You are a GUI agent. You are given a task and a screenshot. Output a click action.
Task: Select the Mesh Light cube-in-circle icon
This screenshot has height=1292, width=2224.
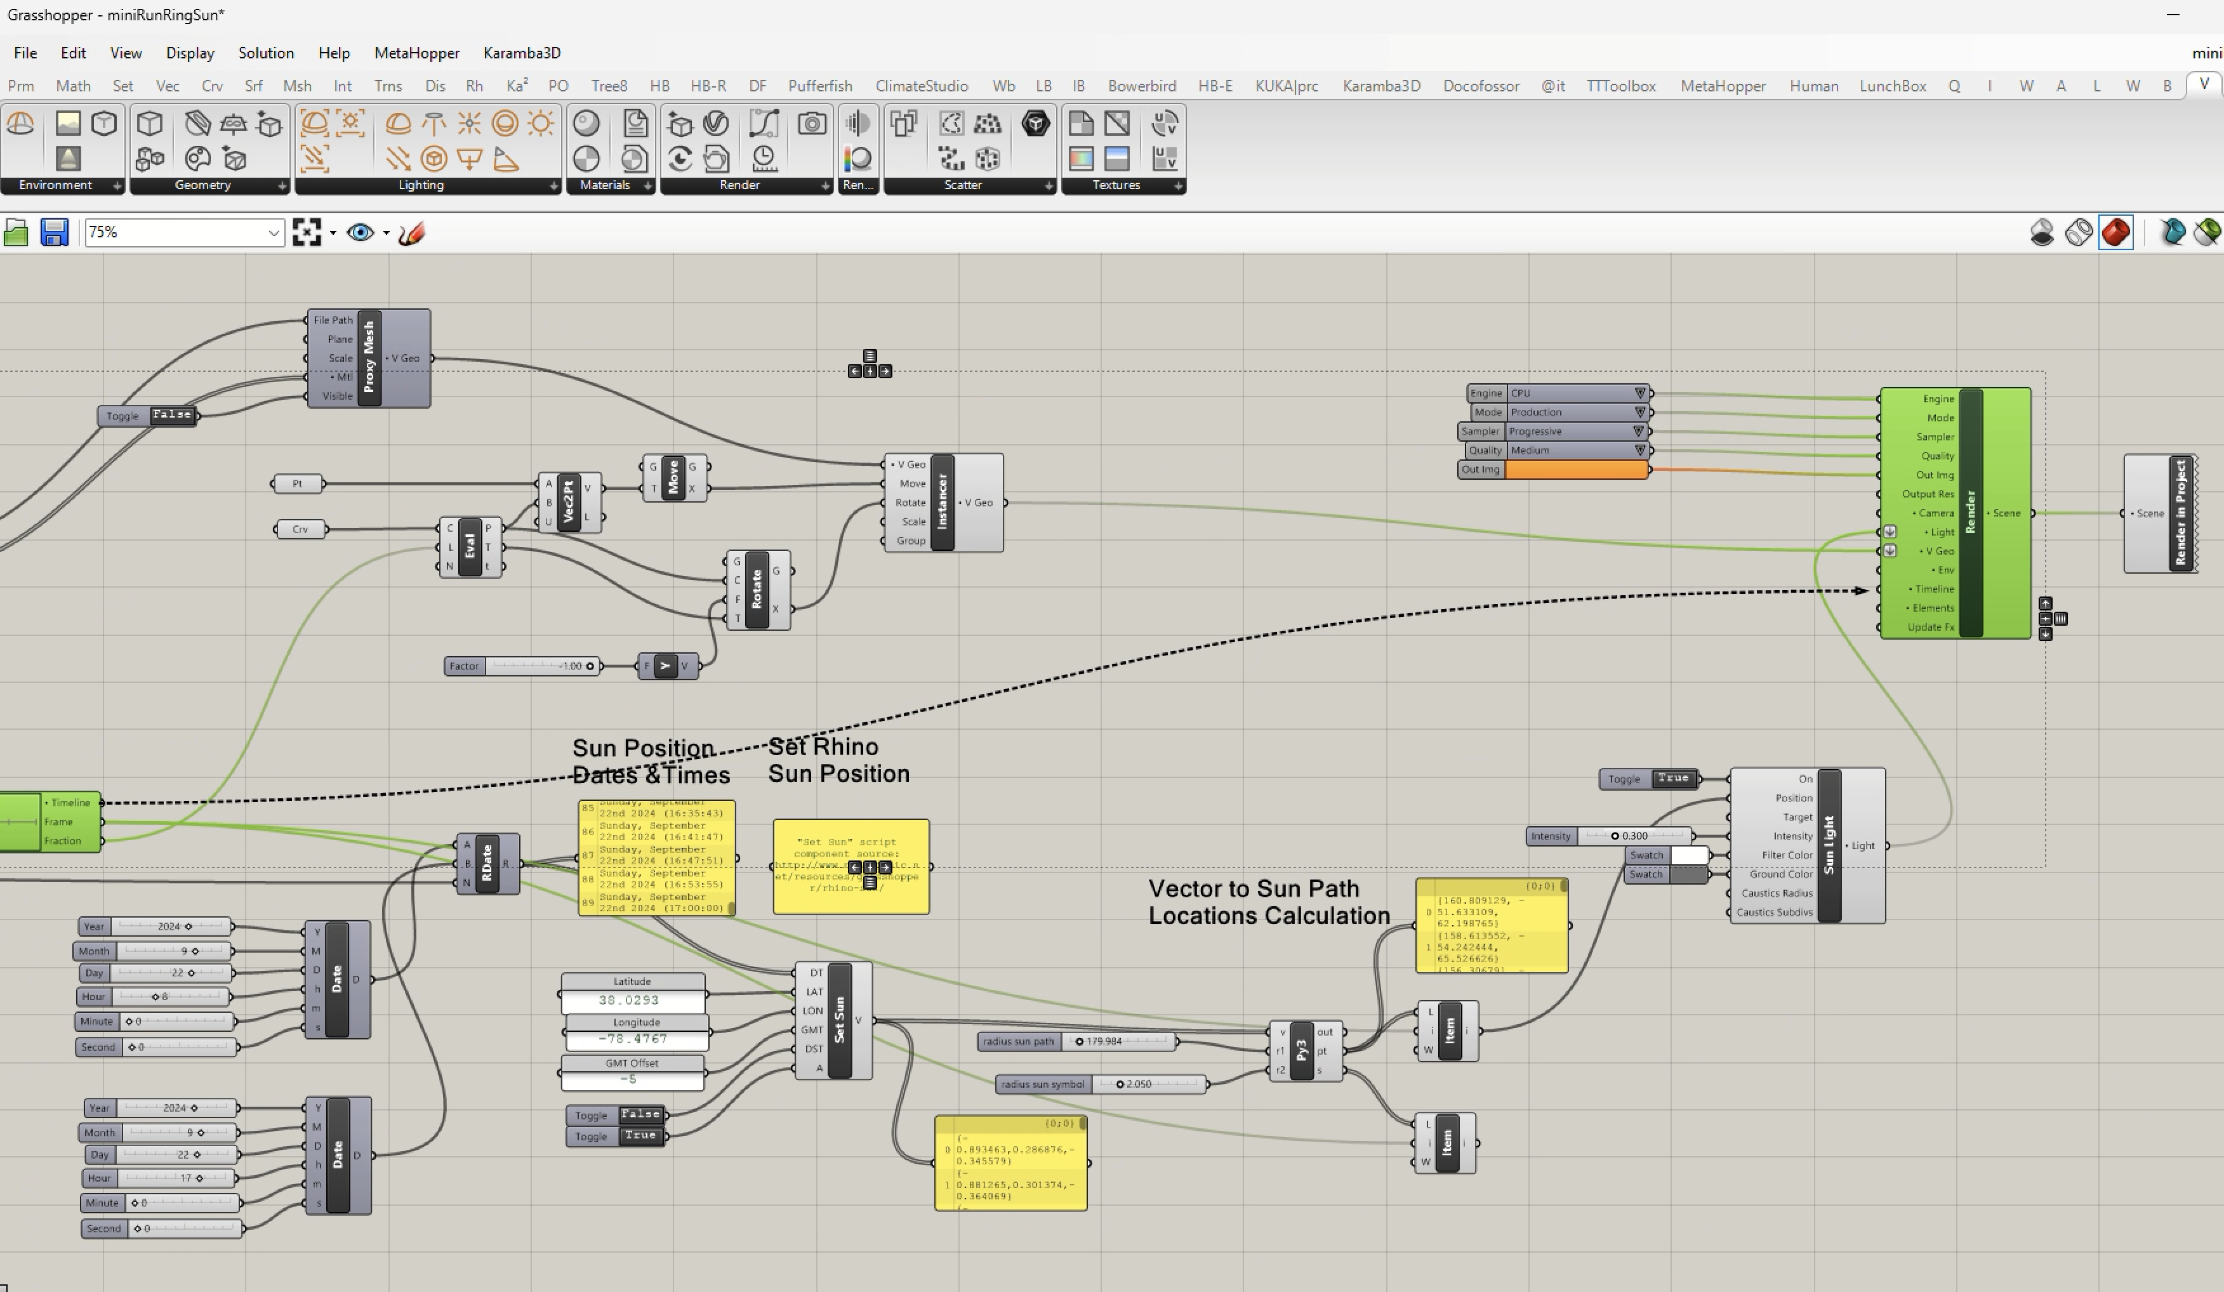434,160
